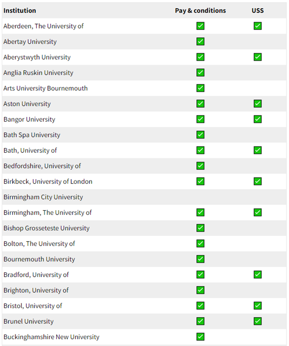The image size is (289, 346).
Task: Click the Pay & conditions column header
Action: [x=200, y=11]
